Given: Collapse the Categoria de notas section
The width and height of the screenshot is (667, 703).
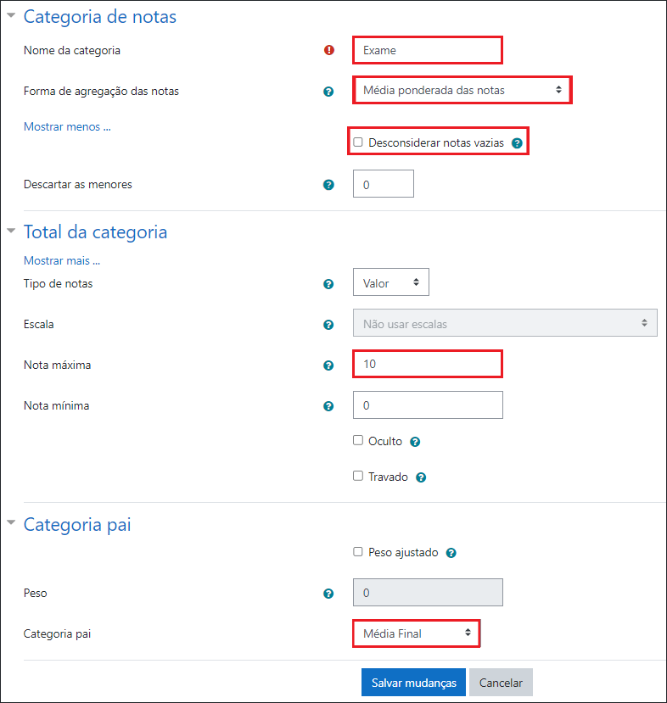Looking at the screenshot, I should coord(11,16).
